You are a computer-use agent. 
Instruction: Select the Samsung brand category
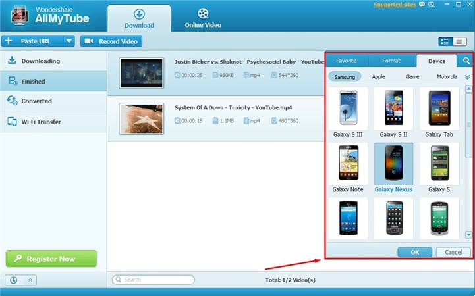click(345, 77)
